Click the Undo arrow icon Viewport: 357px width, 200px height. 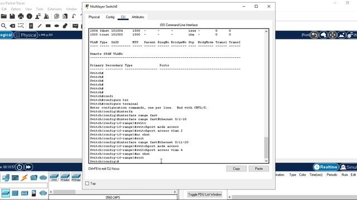pos(74,16)
